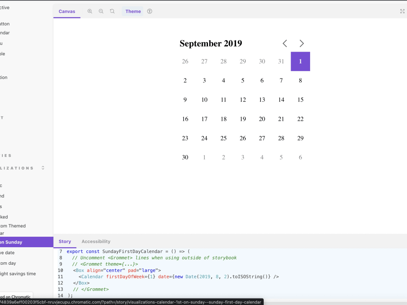Expand or collapse the Visualizations section

43,168
